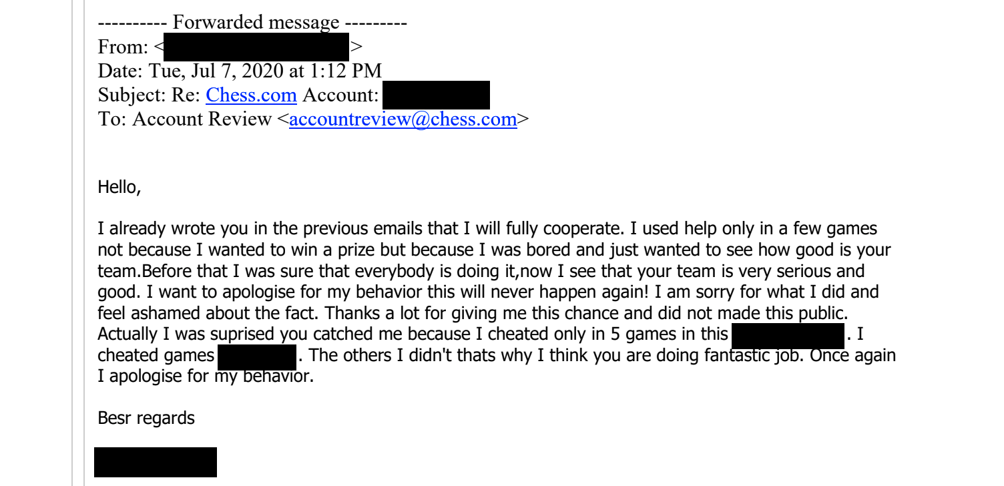Click the redacted account name in Subject
Viewport: 1004px width, 486px height.
point(437,95)
